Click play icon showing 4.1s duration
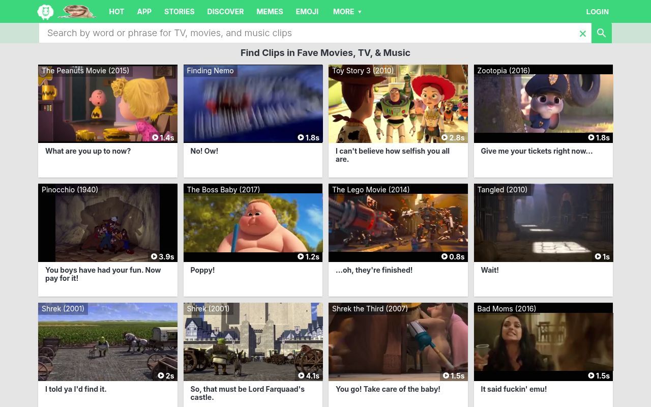 coord(301,375)
